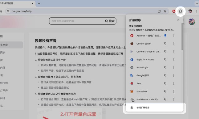Close the 扩展程序 popup

[x=178, y=20]
